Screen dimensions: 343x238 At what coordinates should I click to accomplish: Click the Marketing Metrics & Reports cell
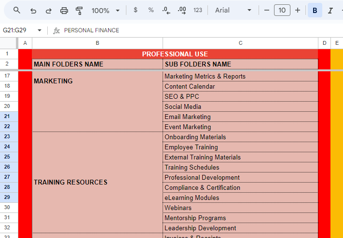click(240, 76)
